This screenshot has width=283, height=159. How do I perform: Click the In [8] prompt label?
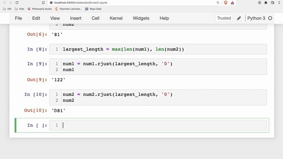click(37, 49)
